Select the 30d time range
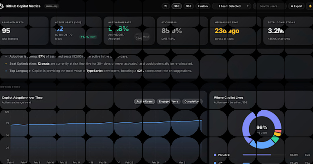Image resolution: width=313 pixels, height=164 pixels. point(177,6)
